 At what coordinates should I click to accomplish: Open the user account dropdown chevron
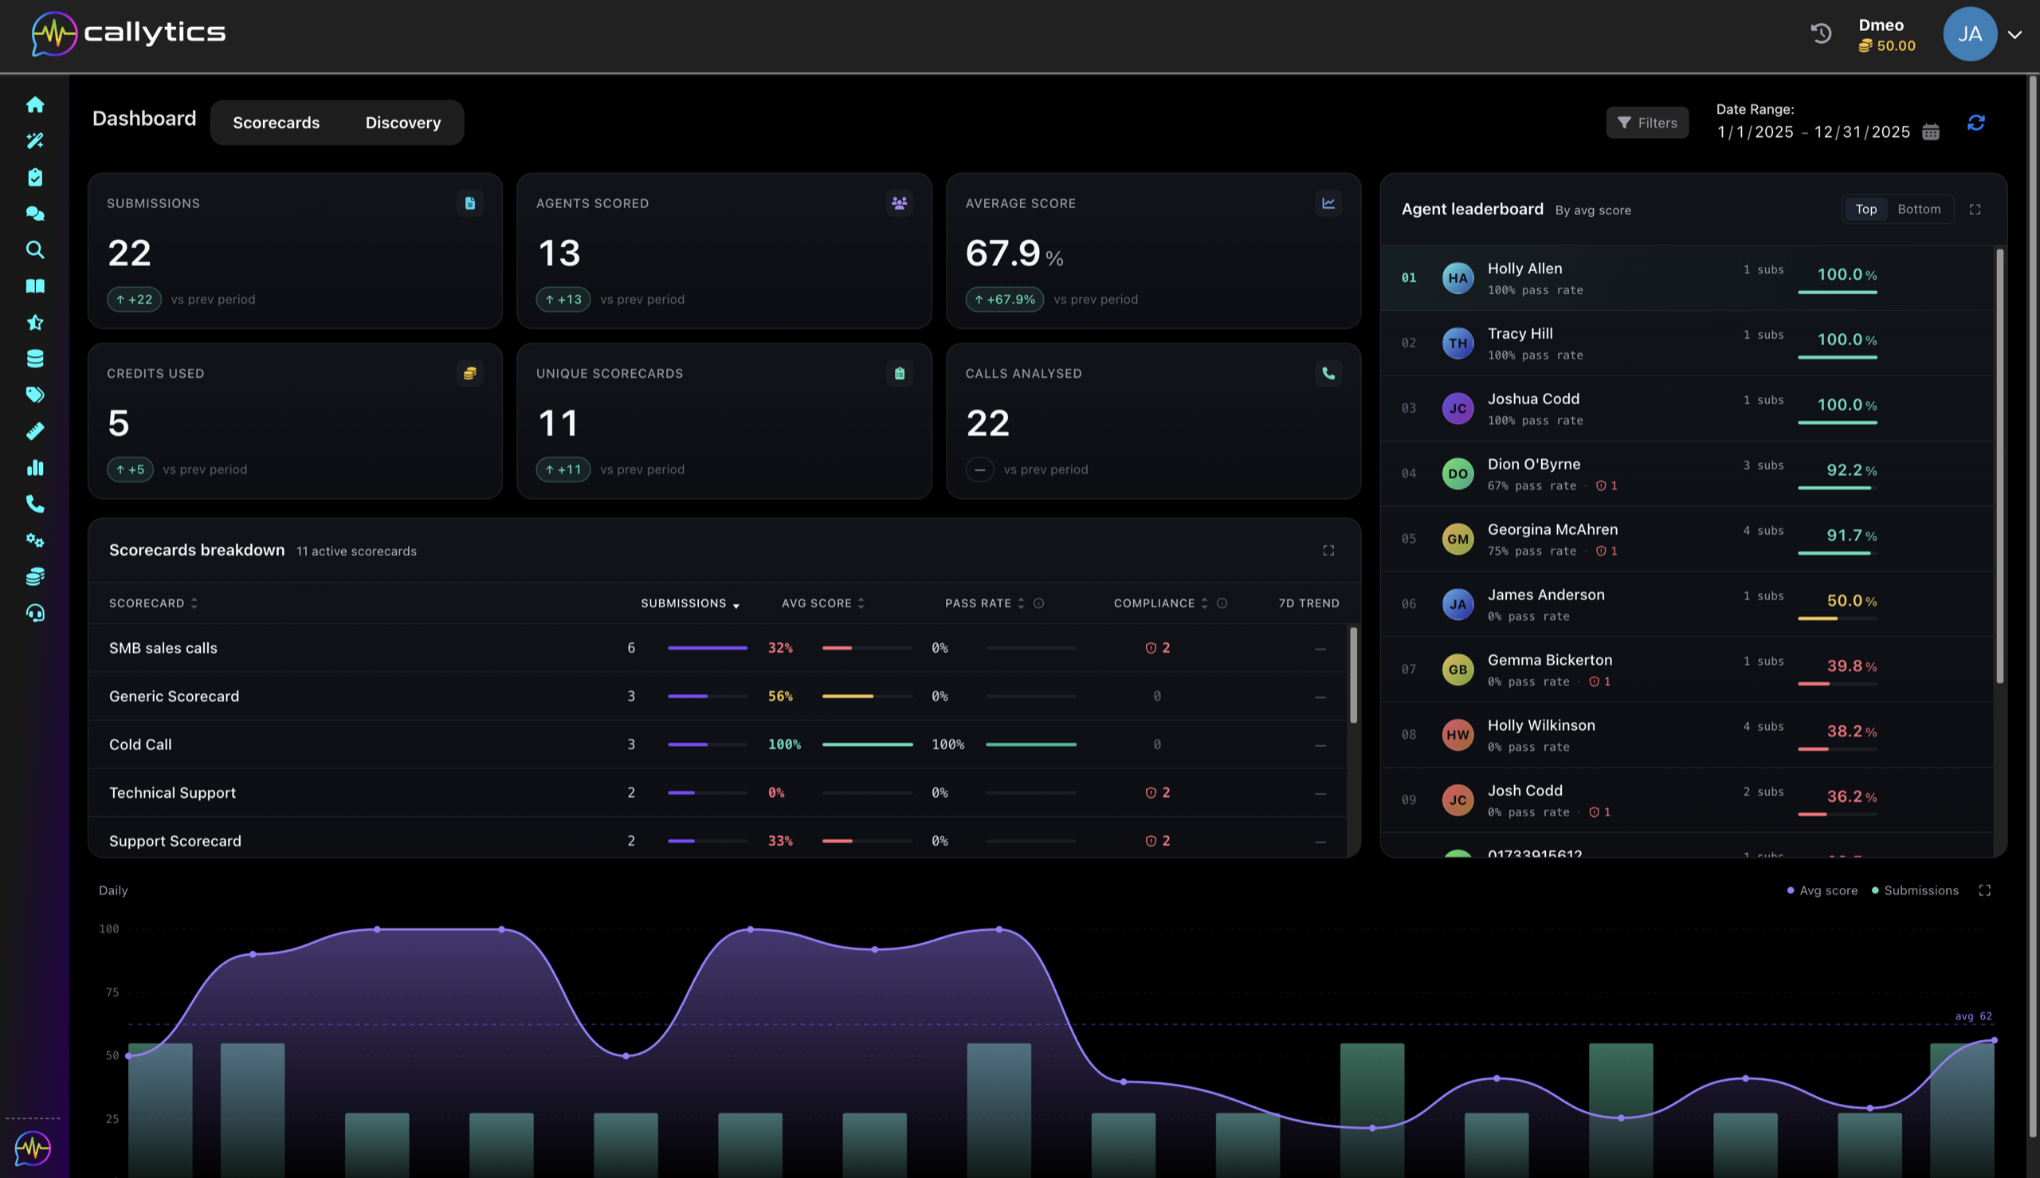coord(2015,35)
